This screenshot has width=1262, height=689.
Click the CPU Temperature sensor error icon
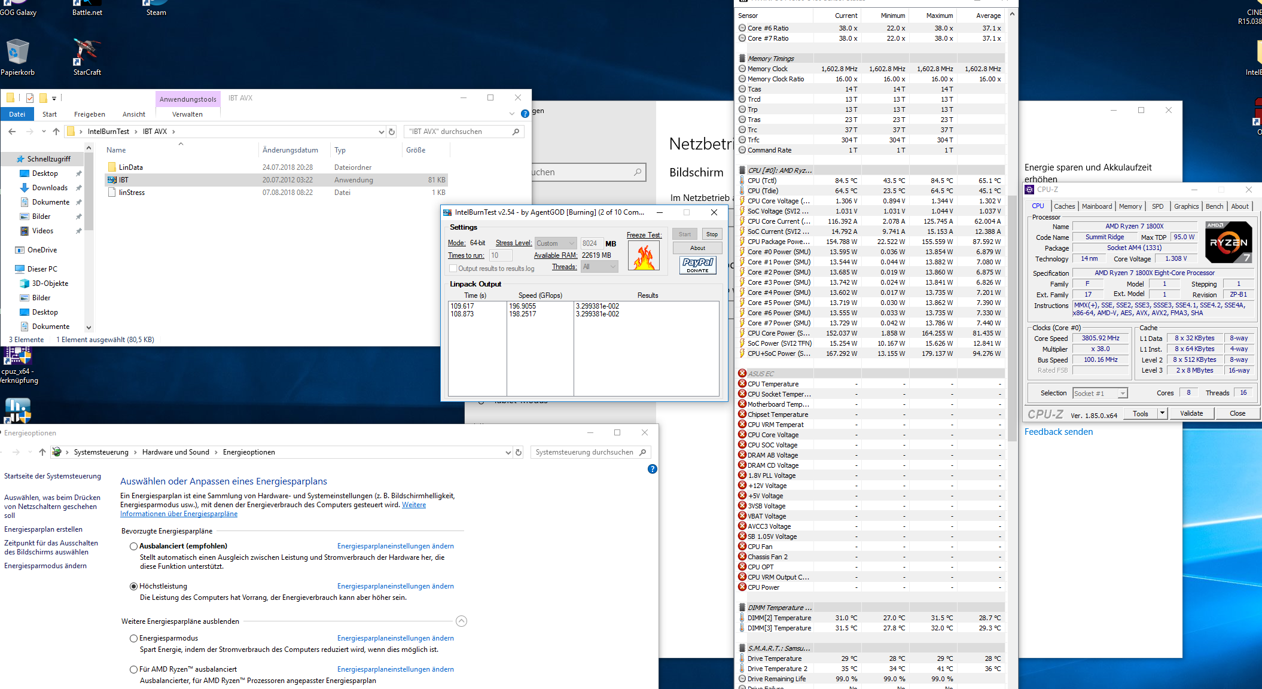click(742, 383)
